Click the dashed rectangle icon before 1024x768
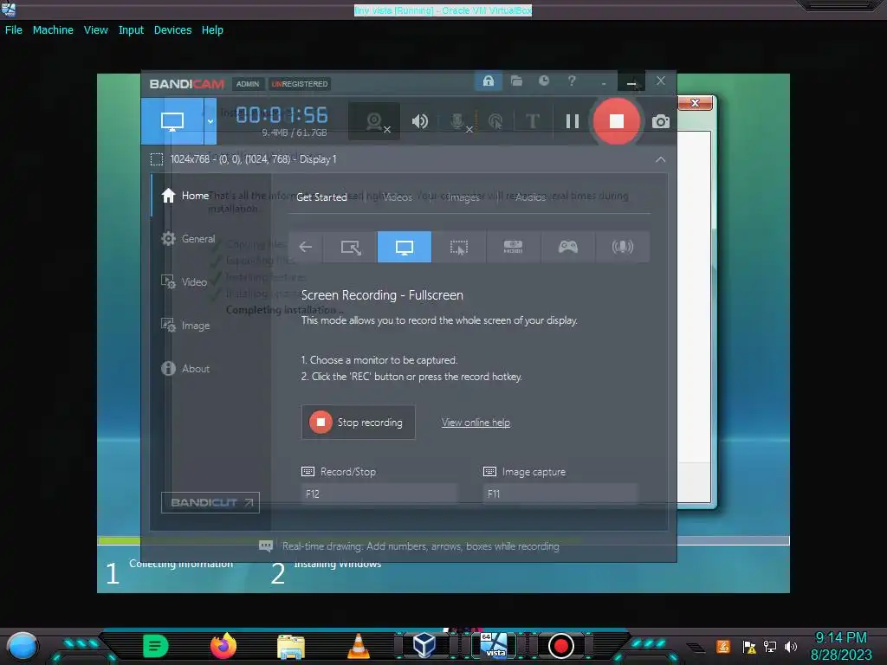This screenshot has height=665, width=887. 157,159
